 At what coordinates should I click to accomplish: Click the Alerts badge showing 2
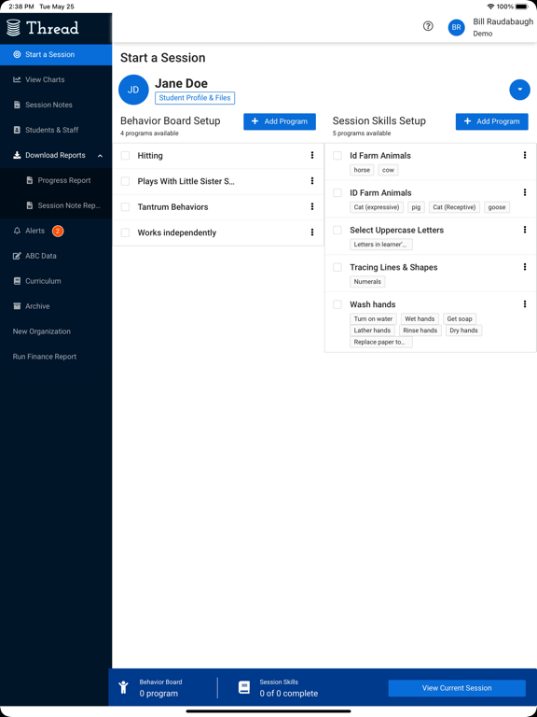click(58, 231)
